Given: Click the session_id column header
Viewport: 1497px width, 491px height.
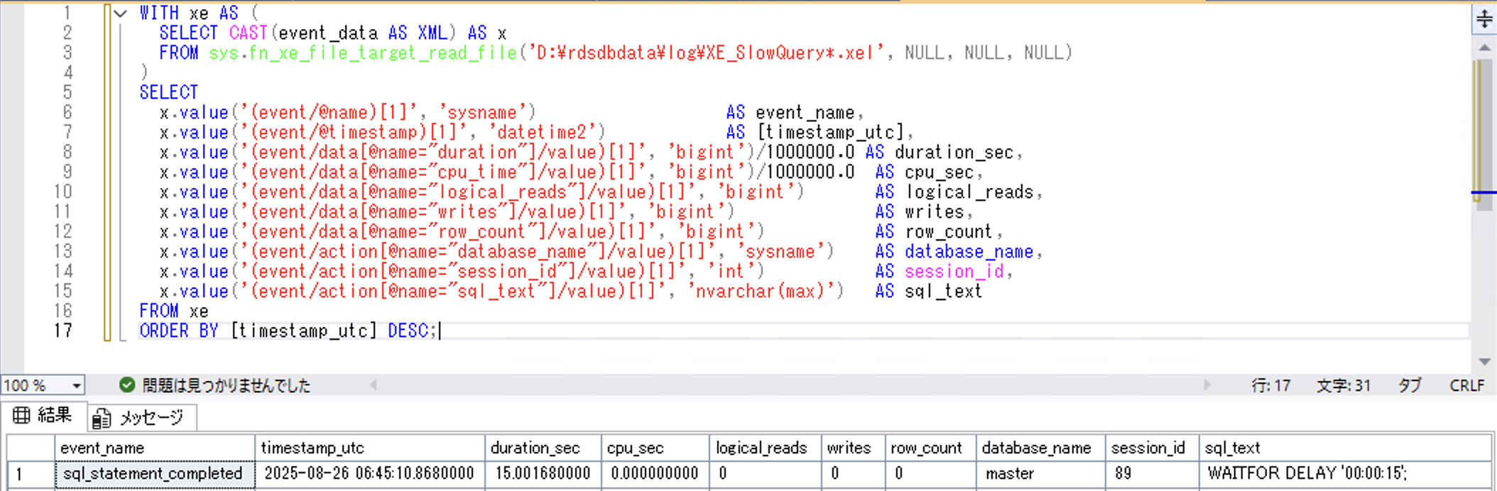Looking at the screenshot, I should point(1152,448).
